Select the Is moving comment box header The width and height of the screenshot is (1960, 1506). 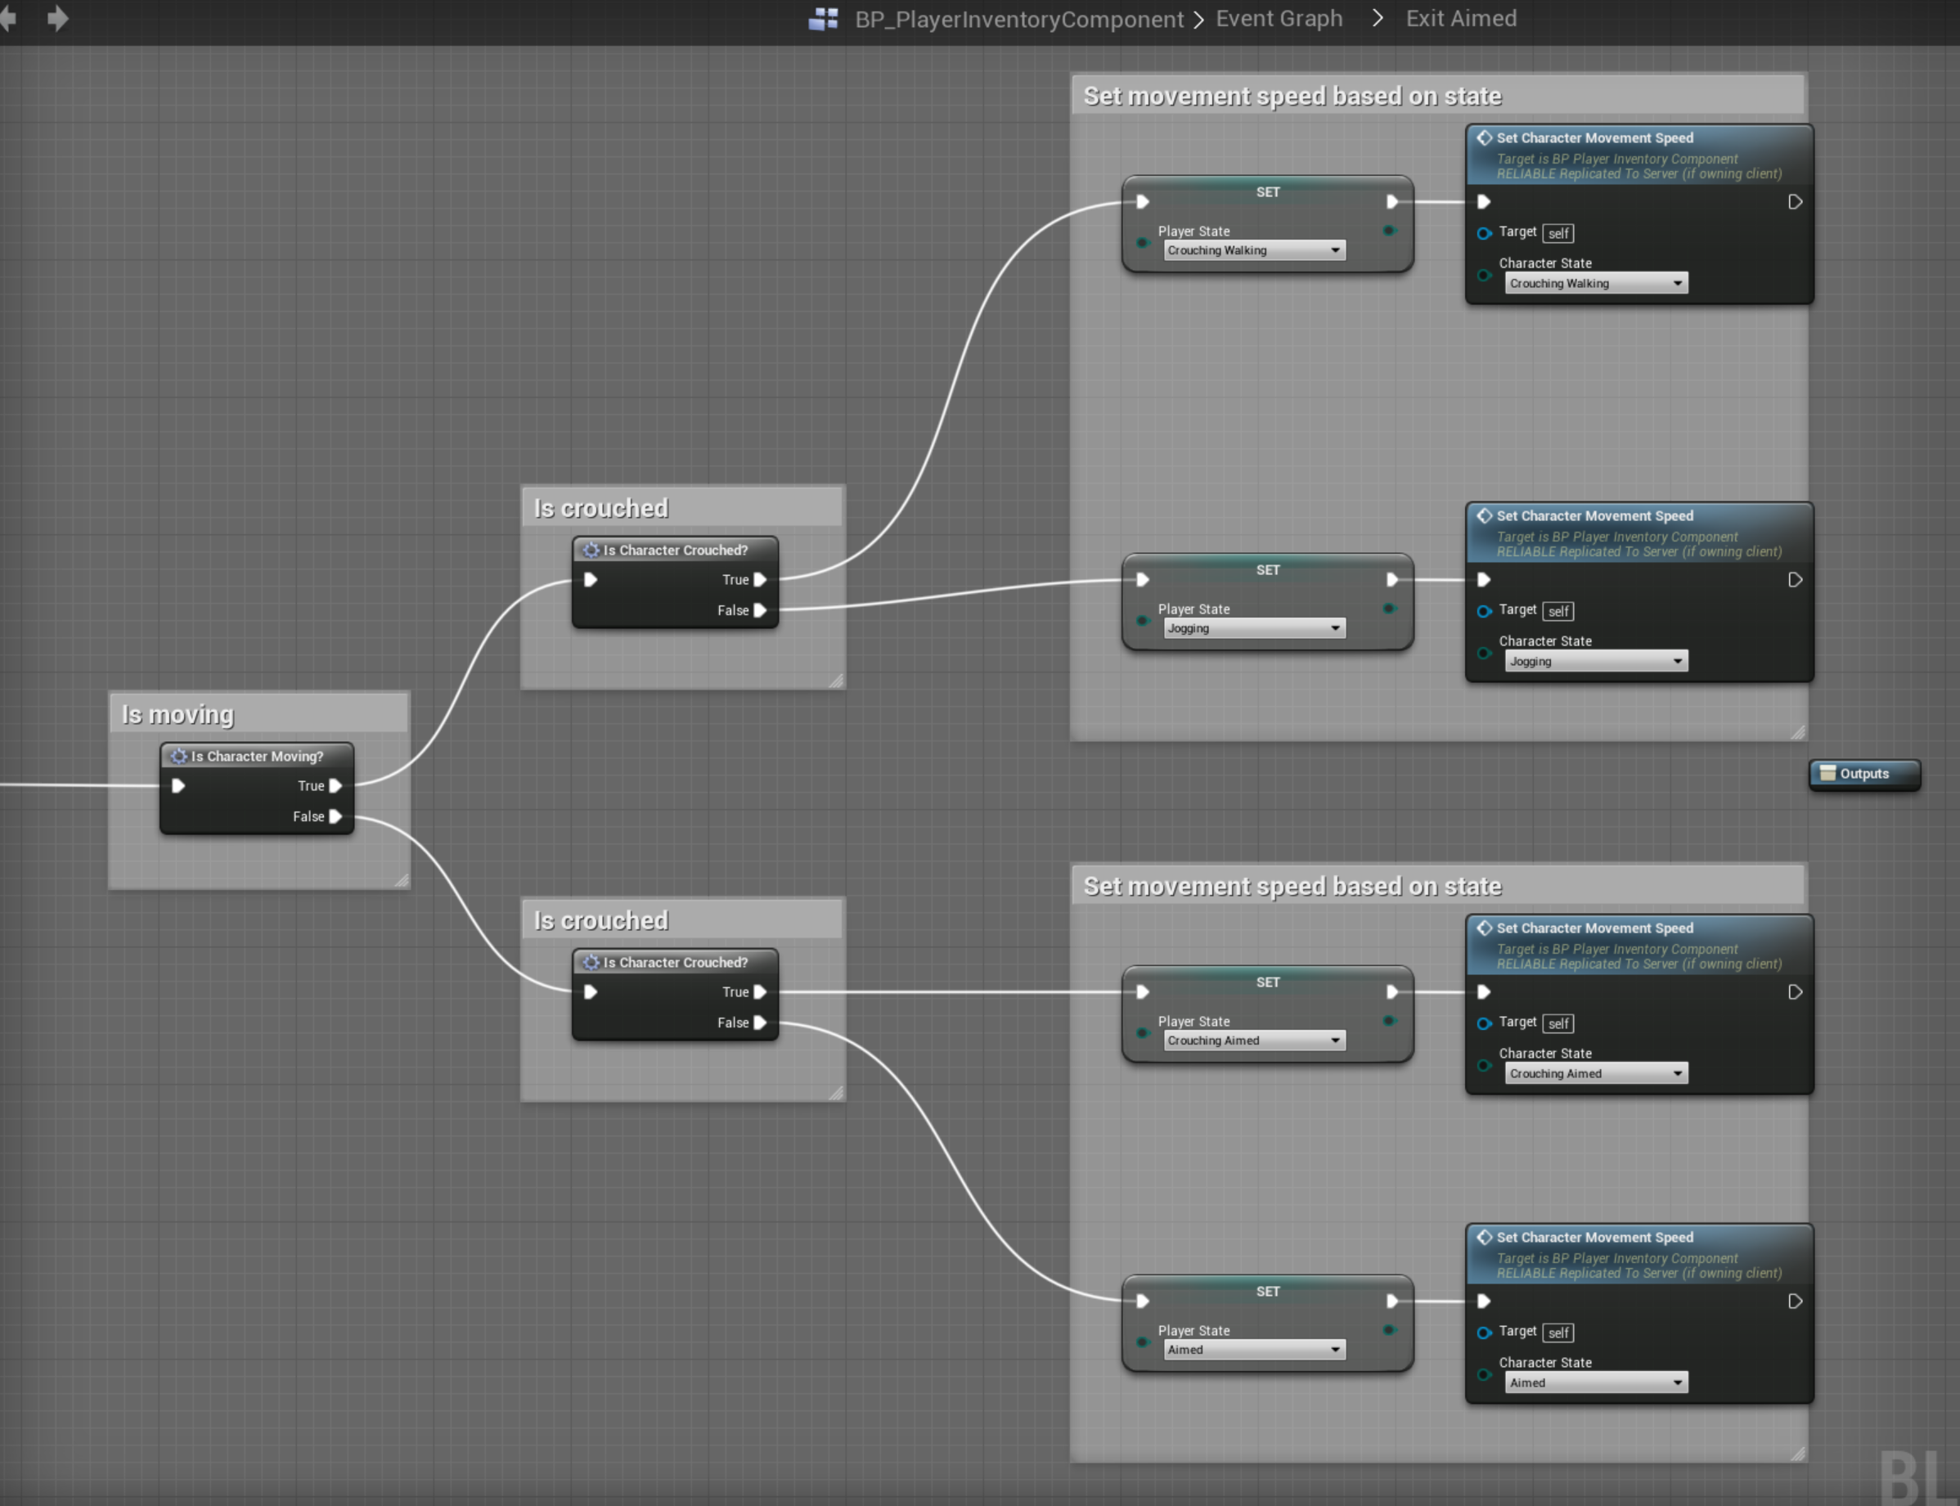[x=259, y=714]
